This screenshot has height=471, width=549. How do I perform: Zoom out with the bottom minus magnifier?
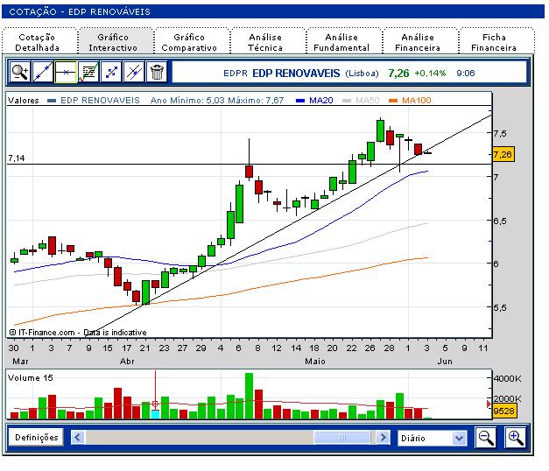pos(486,437)
